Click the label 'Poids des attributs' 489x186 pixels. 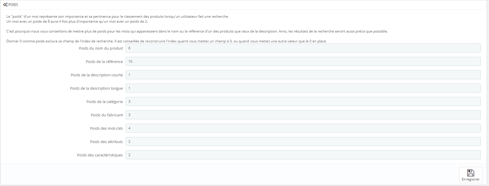pos(106,142)
